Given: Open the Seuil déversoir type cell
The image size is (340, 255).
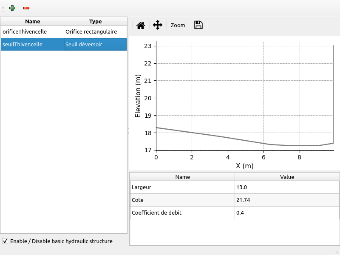Looking at the screenshot, I should pos(95,44).
